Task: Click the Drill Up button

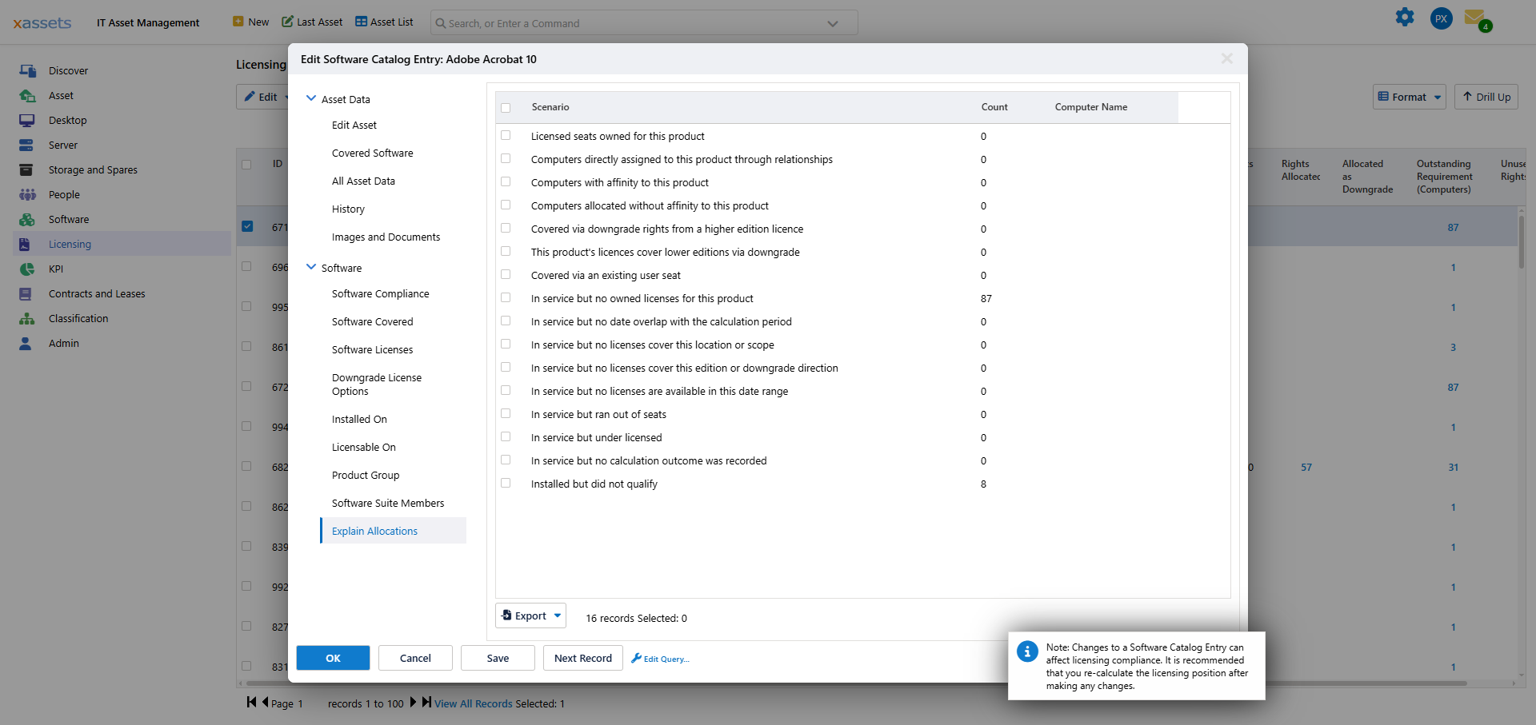Action: (x=1486, y=97)
